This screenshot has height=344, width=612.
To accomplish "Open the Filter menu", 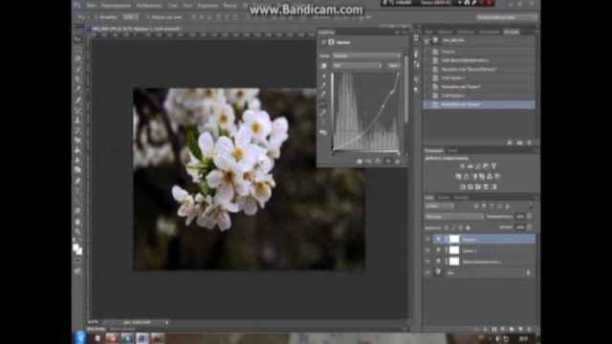I will pyautogui.click(x=229, y=6).
